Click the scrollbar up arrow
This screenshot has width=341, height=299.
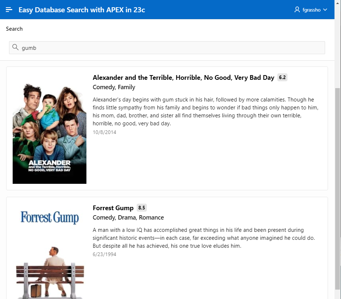click(337, 3)
